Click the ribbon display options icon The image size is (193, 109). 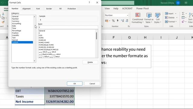point(186,3)
